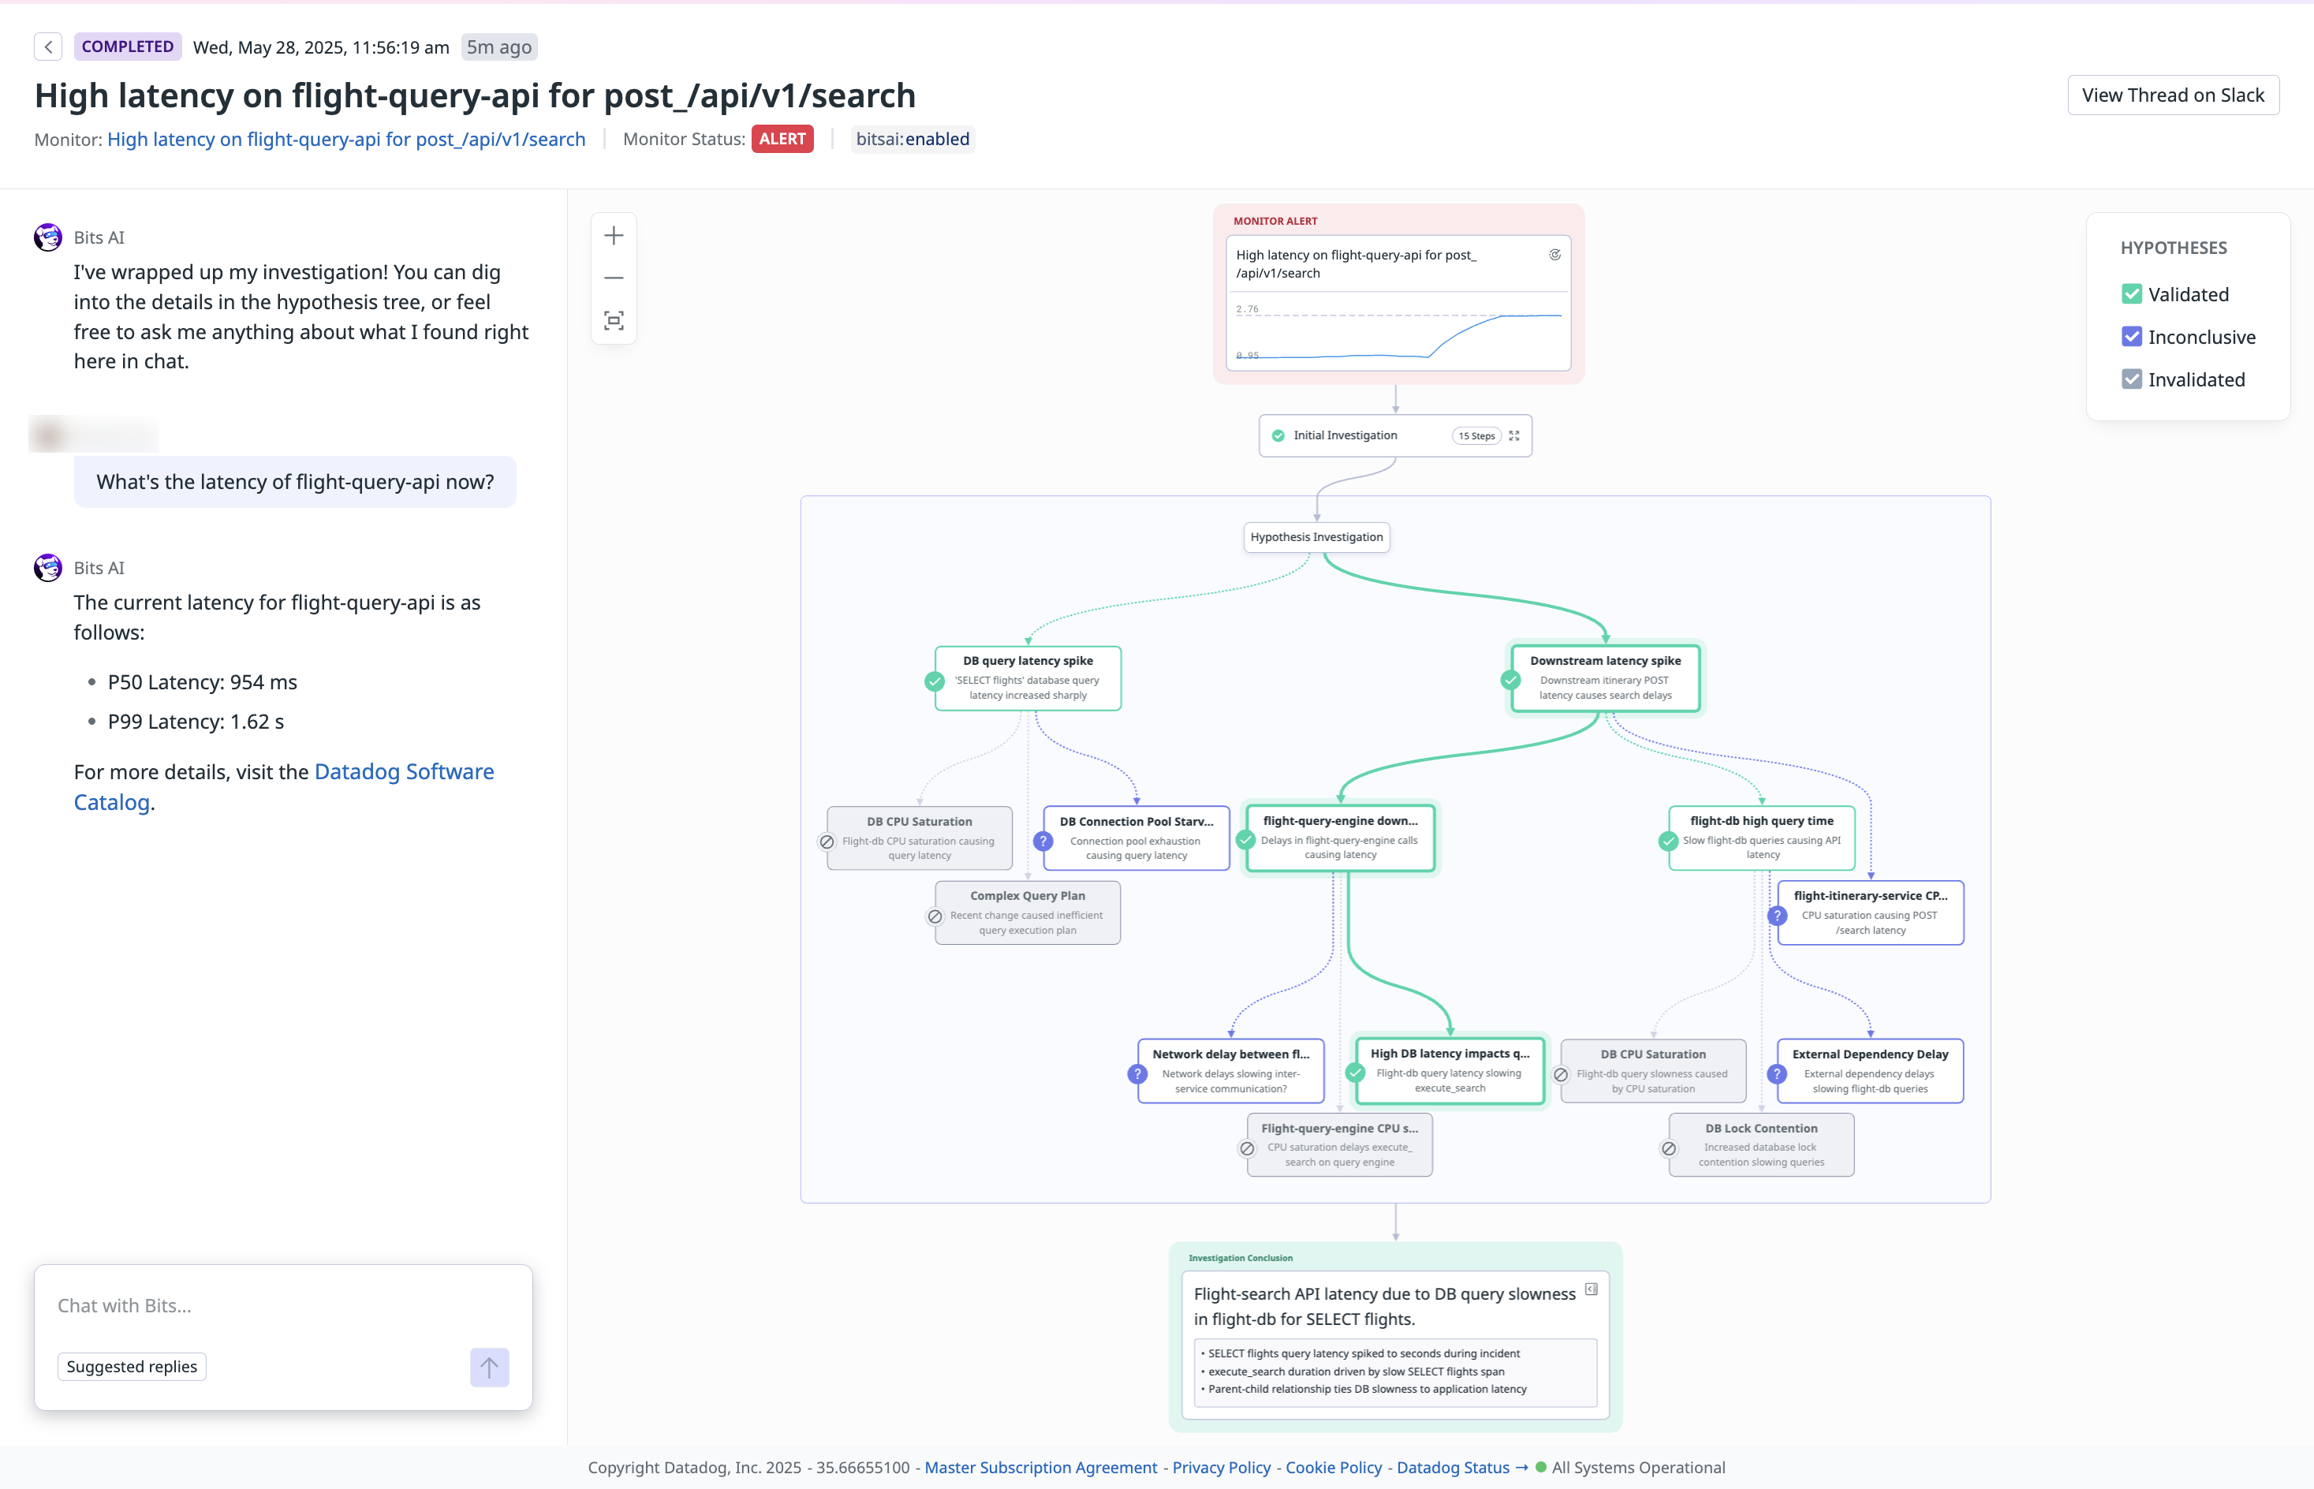Viewport: 2314px width, 1489px height.
Task: Click invalidated icon on upper DB CPU Saturation
Action: (x=827, y=842)
